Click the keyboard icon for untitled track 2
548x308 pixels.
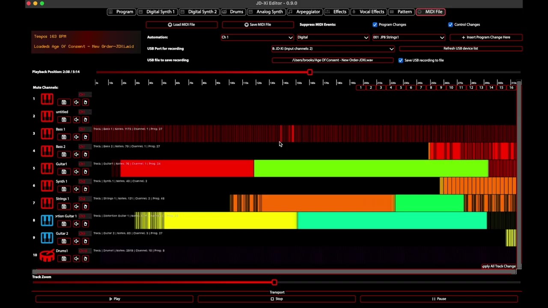coord(47,116)
